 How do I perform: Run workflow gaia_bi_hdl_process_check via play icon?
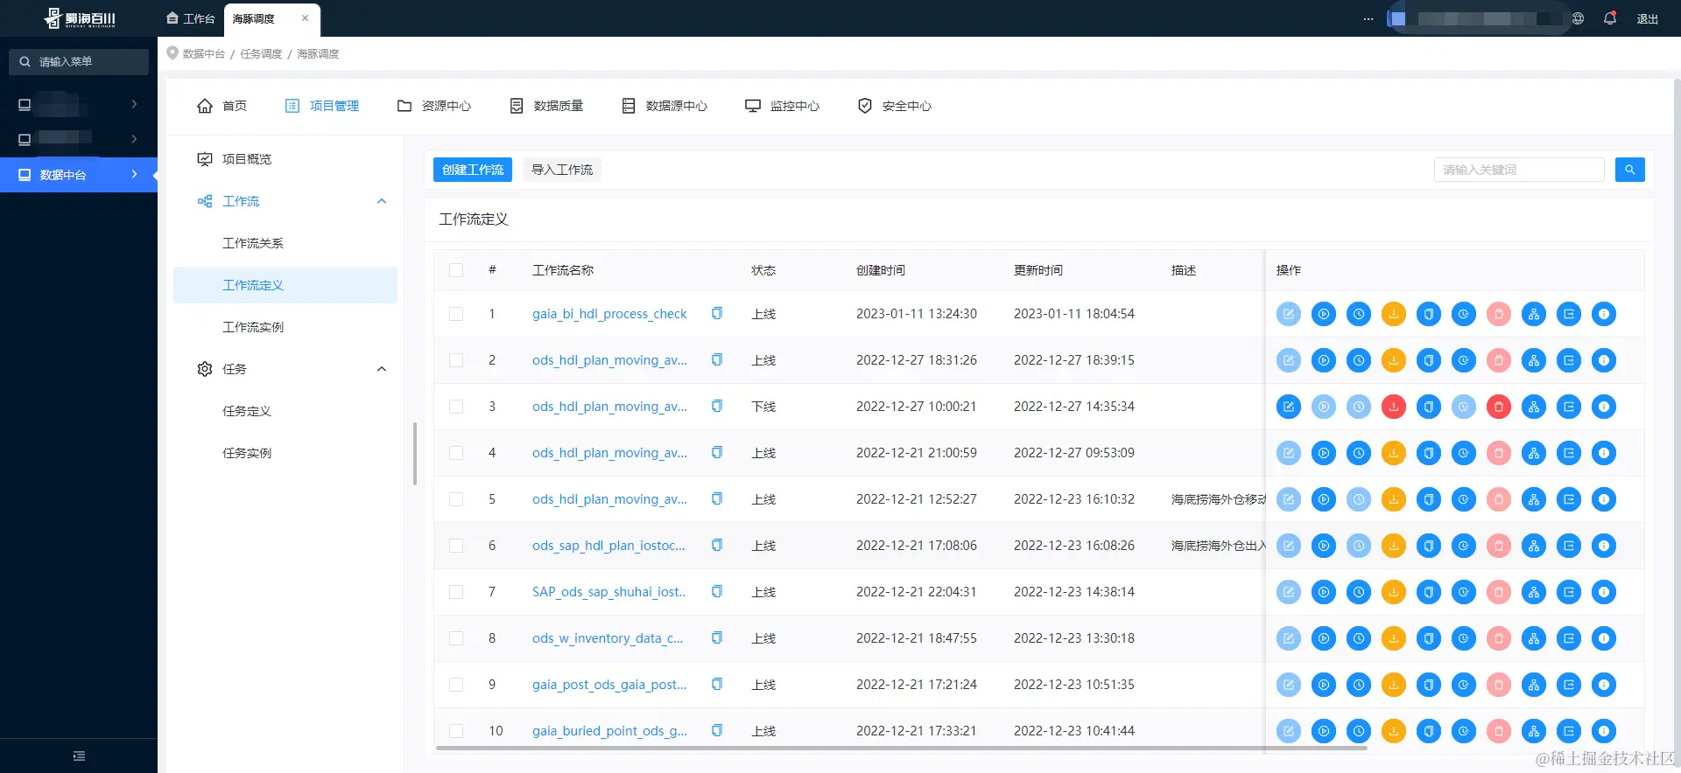(1324, 314)
